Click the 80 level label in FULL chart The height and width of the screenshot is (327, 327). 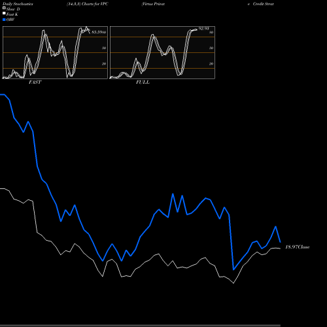pos(211,32)
